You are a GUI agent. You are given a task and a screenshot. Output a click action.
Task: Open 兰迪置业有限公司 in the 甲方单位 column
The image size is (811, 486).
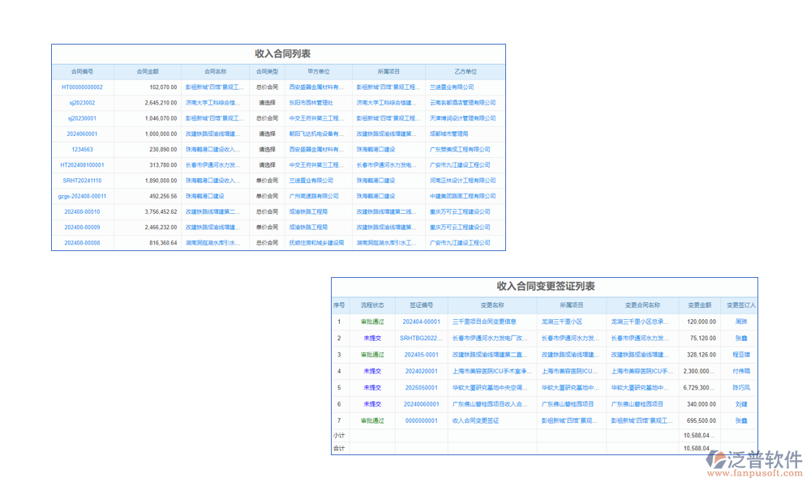311,181
